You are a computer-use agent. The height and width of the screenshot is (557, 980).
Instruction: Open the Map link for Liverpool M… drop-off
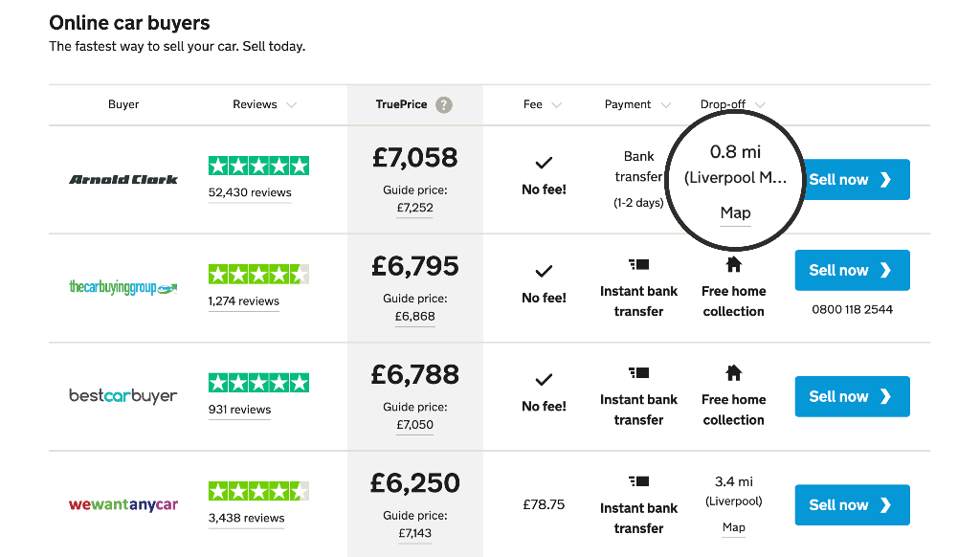pos(736,213)
